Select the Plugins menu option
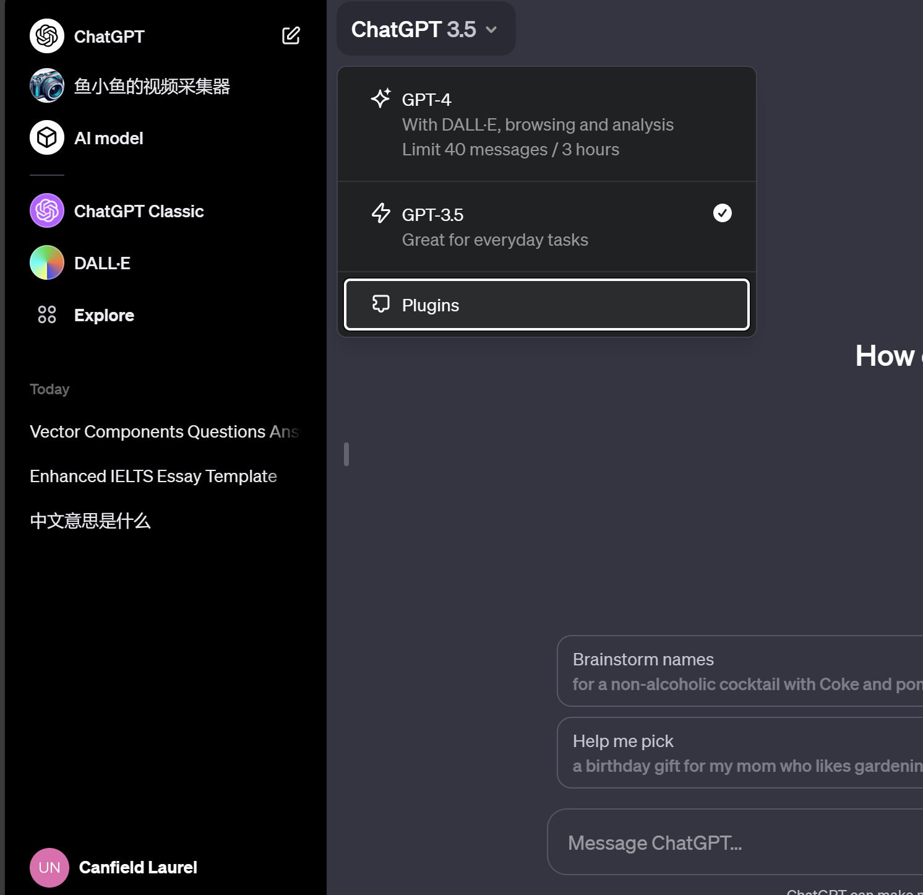 click(547, 305)
